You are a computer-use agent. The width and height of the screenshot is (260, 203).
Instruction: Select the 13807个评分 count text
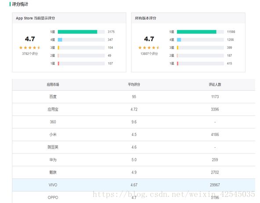149,53
